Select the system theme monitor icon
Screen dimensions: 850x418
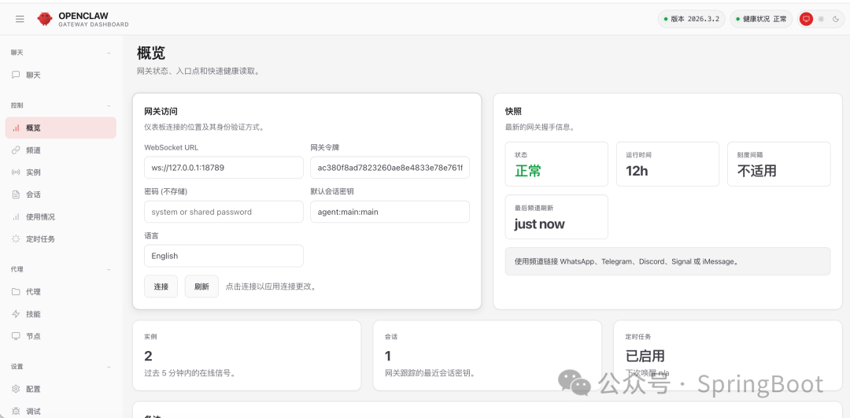tap(806, 19)
